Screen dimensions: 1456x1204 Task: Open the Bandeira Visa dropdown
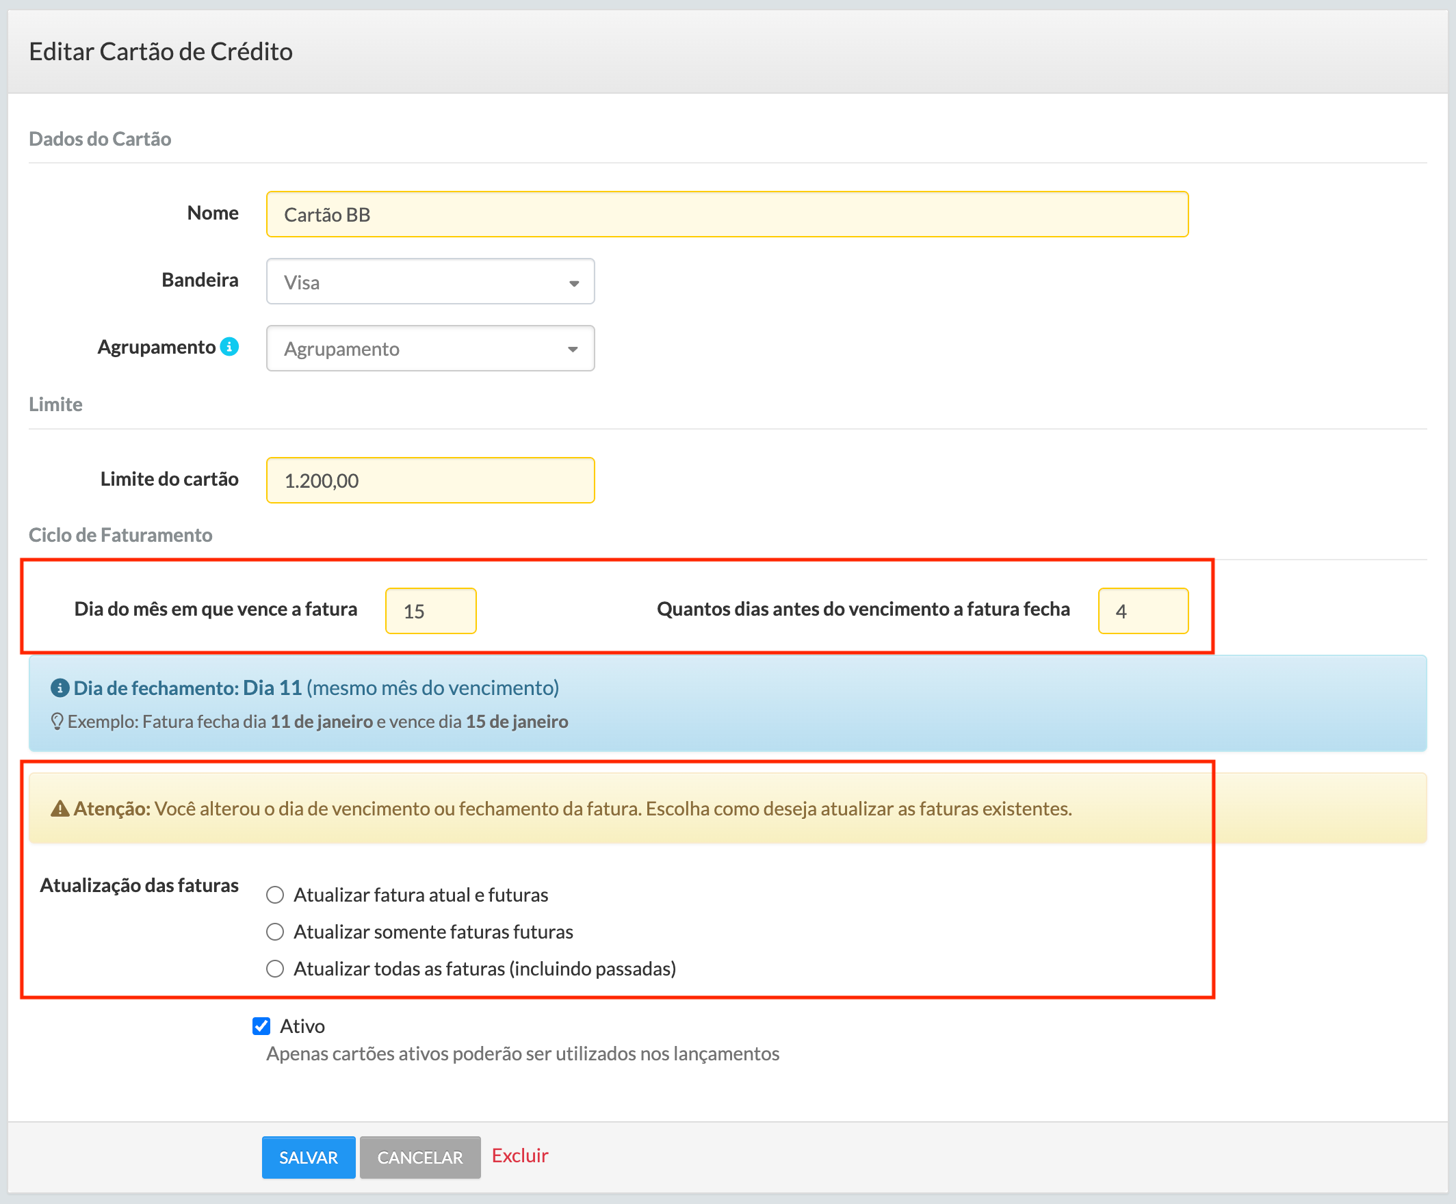pyautogui.click(x=430, y=281)
